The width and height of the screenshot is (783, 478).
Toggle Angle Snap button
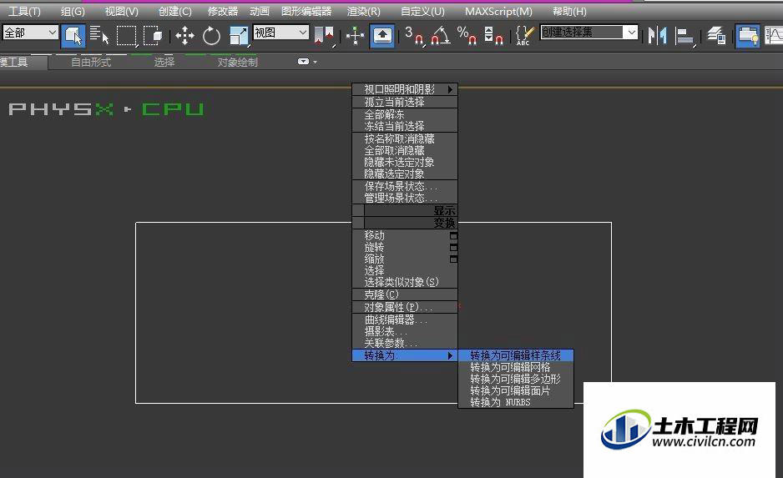point(441,36)
